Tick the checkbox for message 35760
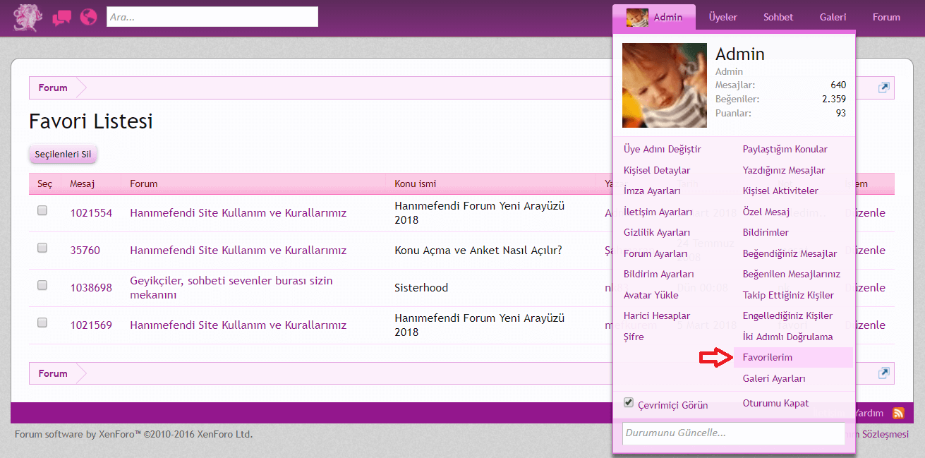Screen dimensions: 925x458 42,248
